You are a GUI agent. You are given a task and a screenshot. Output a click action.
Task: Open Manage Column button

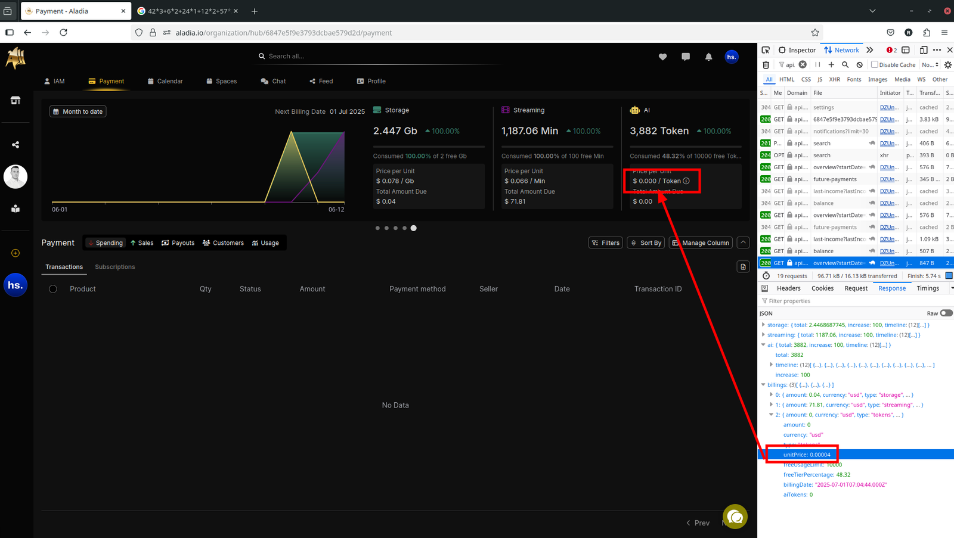click(x=701, y=242)
